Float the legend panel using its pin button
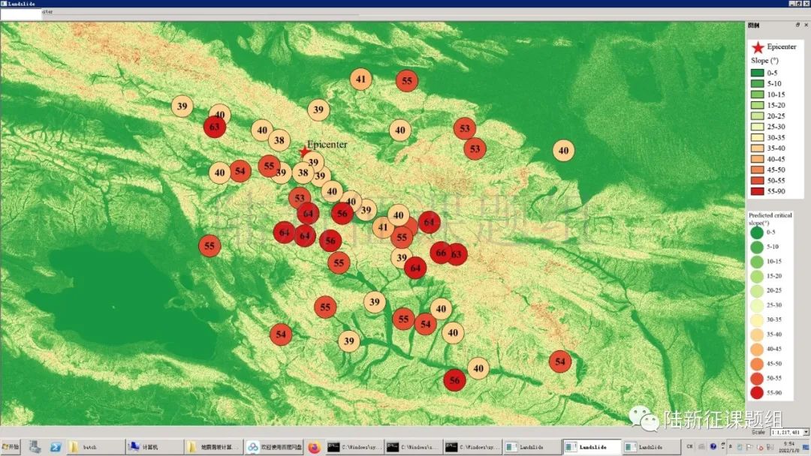 click(x=797, y=25)
